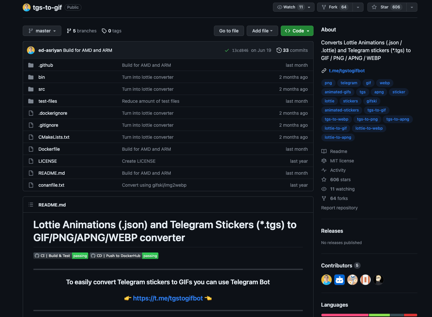Viewport: 432px width, 317px height.
Task: Open the master branch selector
Action: click(x=42, y=31)
